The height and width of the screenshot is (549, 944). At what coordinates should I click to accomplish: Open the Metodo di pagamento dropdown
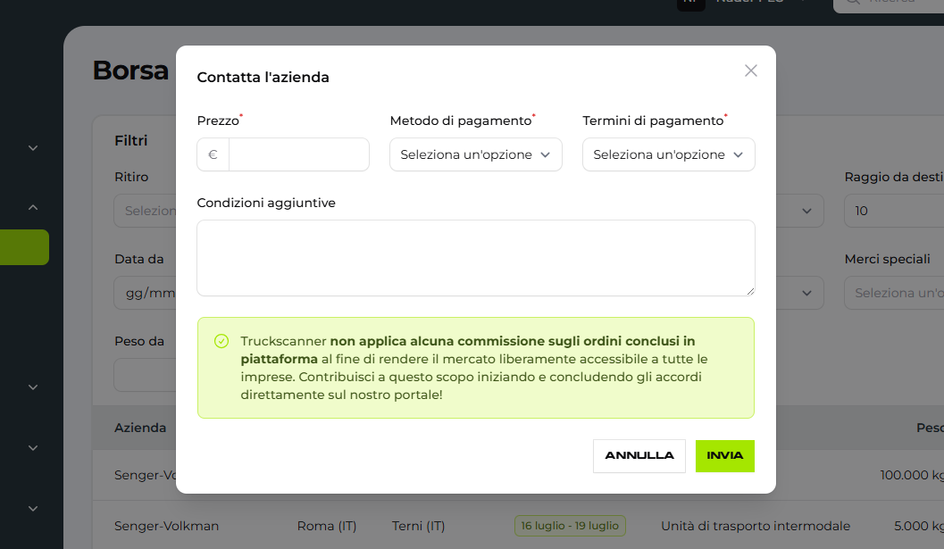point(476,154)
